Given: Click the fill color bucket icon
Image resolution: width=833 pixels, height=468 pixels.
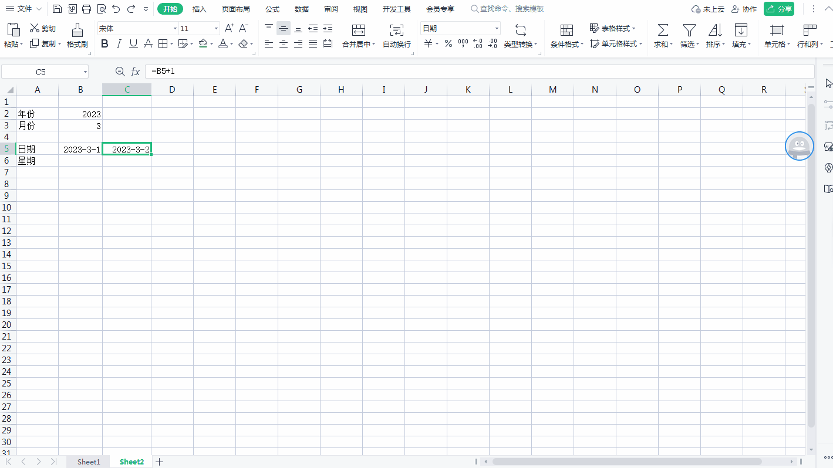Looking at the screenshot, I should (x=203, y=43).
